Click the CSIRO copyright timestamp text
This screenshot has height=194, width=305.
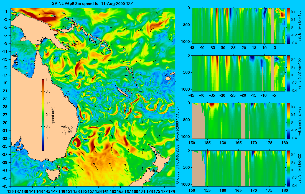[177, 145]
